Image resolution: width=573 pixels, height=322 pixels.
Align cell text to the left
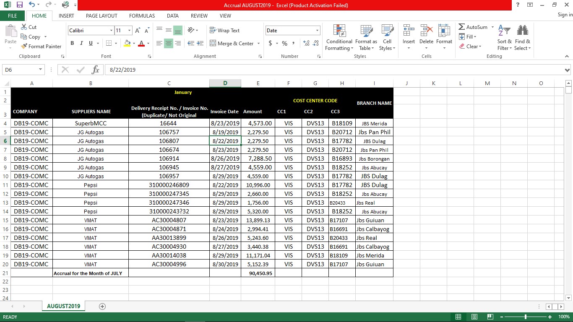159,43
